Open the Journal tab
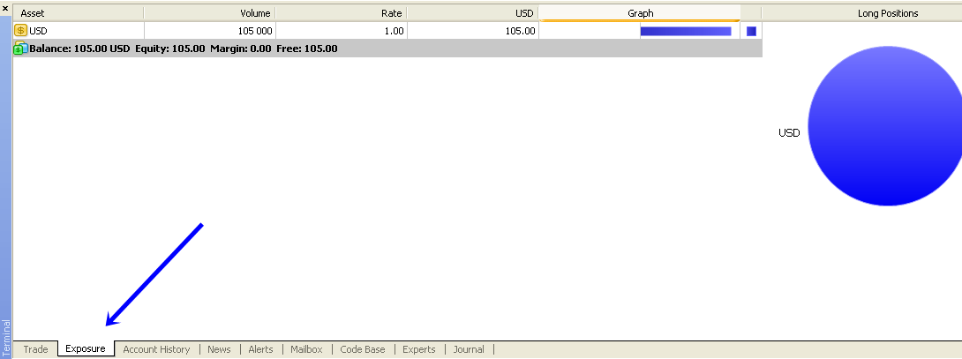This screenshot has width=962, height=359. (x=469, y=349)
